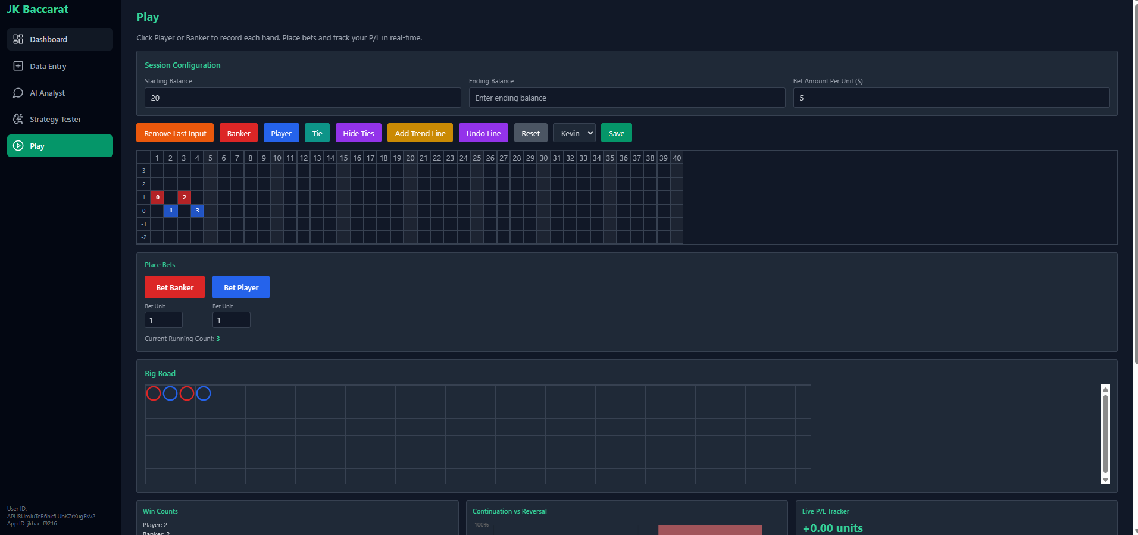Click the Session Configuration heading
The image size is (1138, 535).
point(182,65)
